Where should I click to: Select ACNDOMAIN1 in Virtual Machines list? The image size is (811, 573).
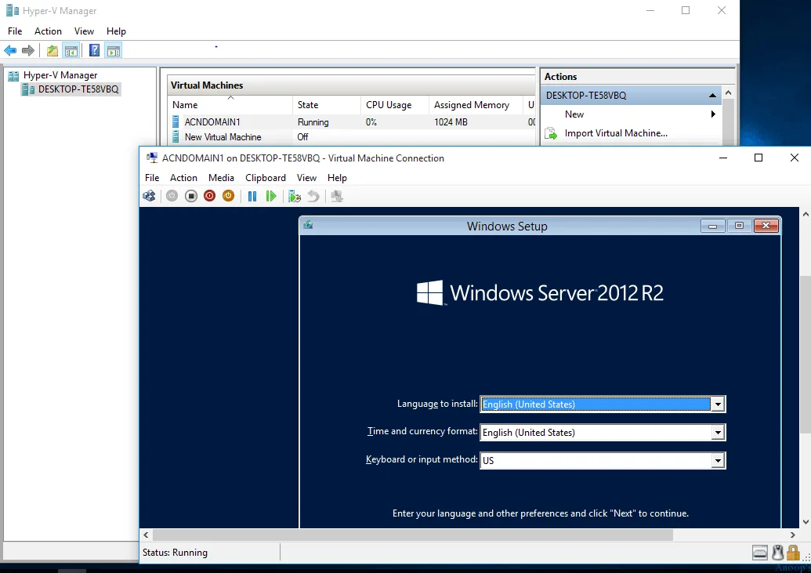[212, 122]
